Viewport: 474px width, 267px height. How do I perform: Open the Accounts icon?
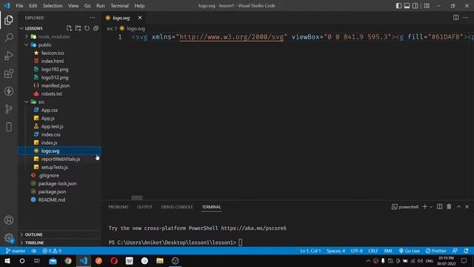point(9,220)
